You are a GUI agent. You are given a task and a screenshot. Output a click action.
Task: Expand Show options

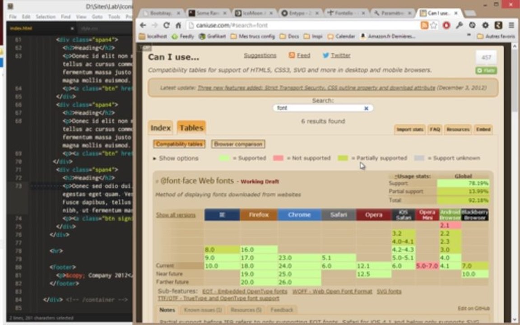tap(176, 158)
